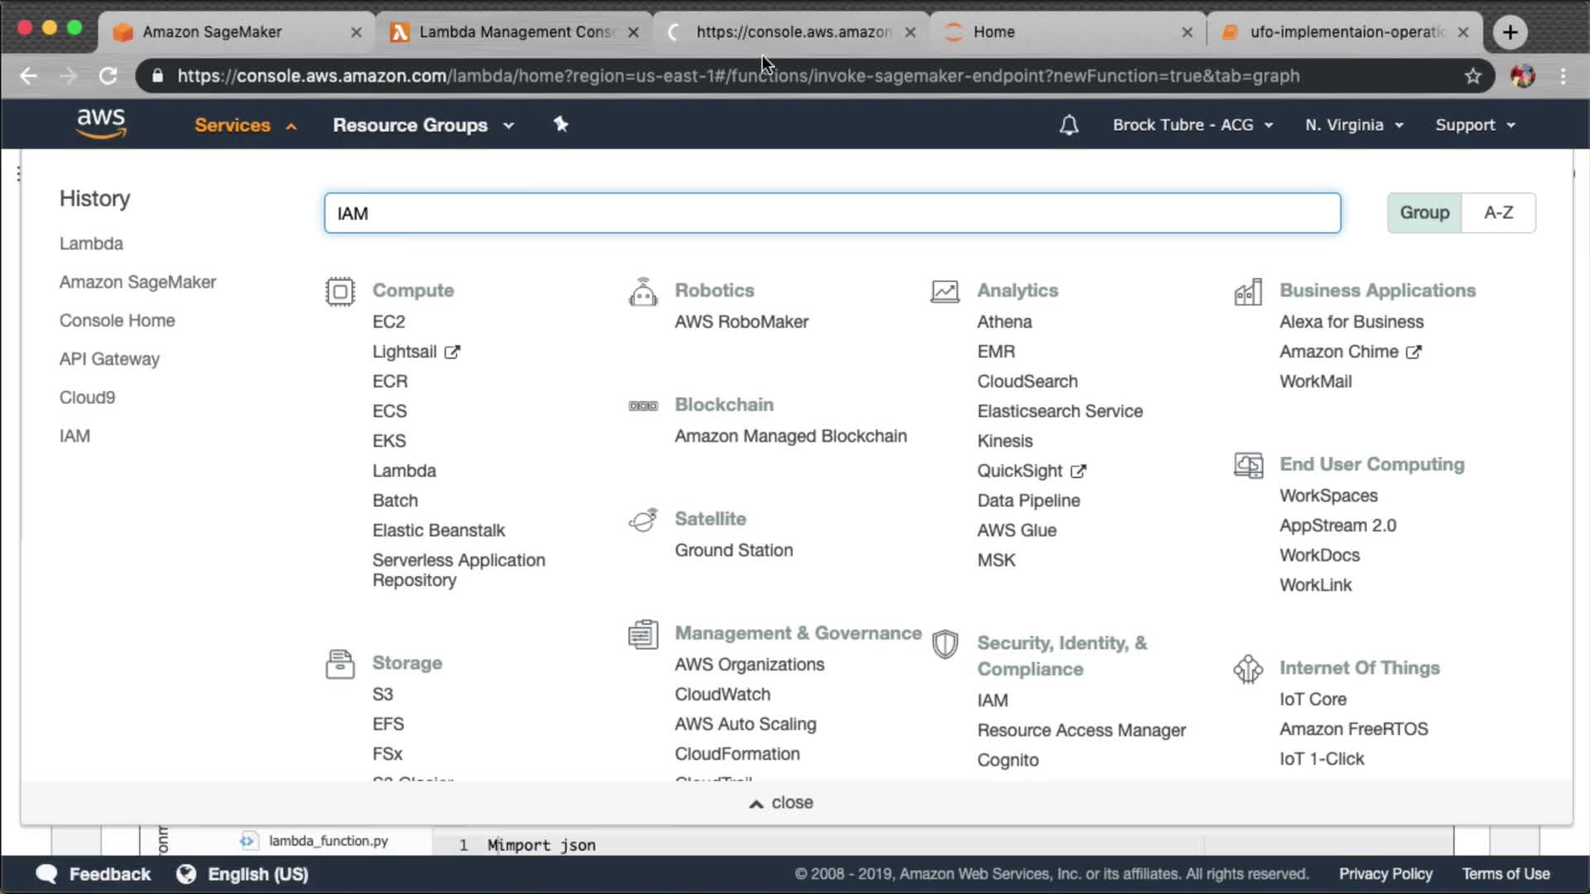Switch service listing to A-Z view

point(1498,213)
